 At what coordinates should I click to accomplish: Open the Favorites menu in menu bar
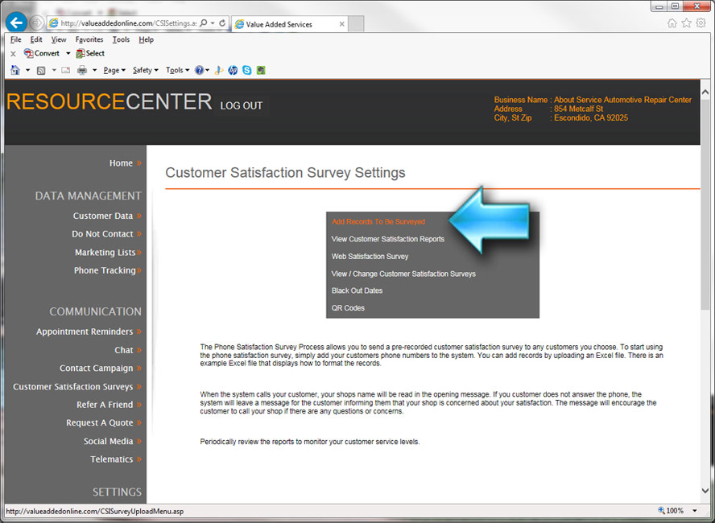pyautogui.click(x=89, y=39)
